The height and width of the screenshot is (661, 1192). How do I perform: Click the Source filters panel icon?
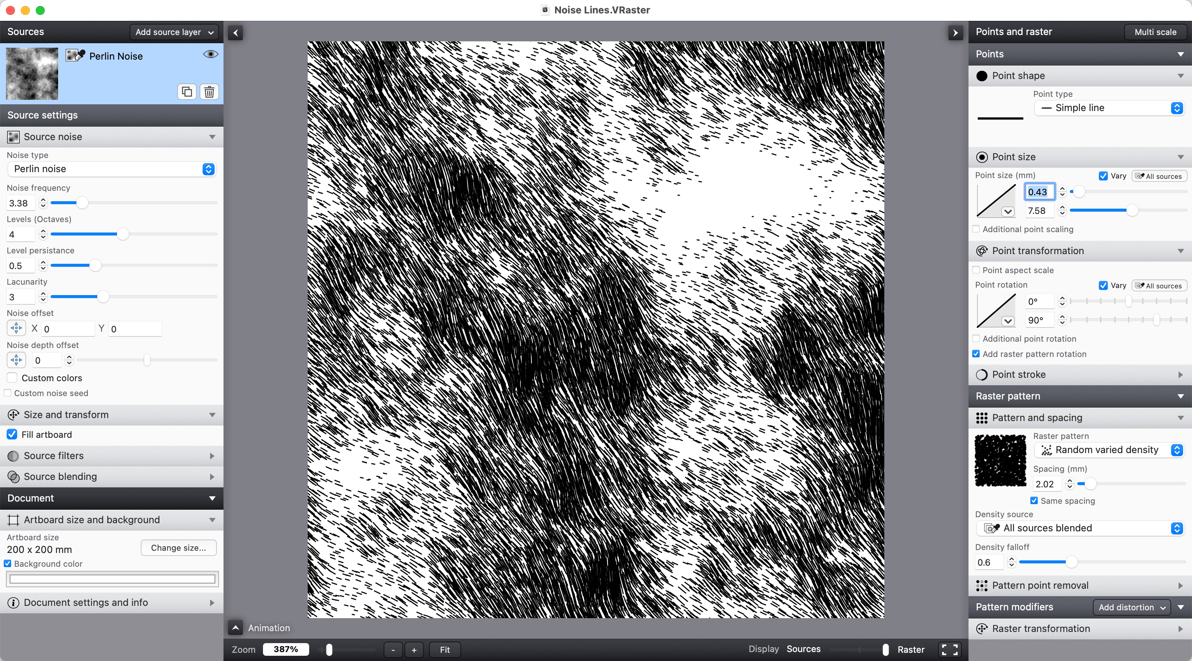13,455
